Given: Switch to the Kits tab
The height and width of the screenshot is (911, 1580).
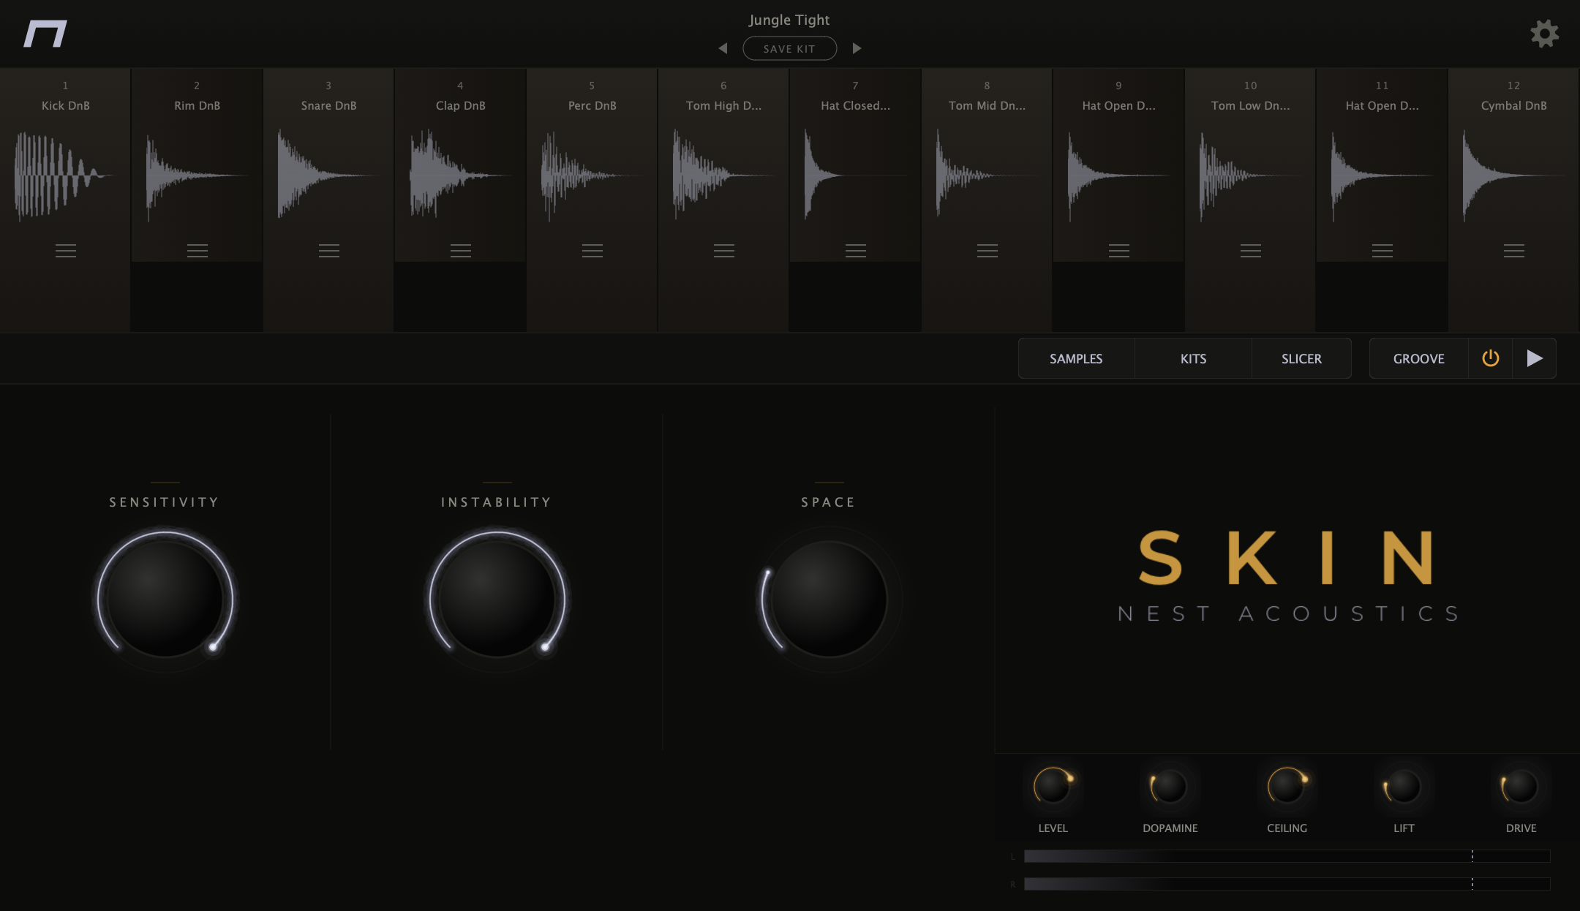Looking at the screenshot, I should [x=1193, y=358].
